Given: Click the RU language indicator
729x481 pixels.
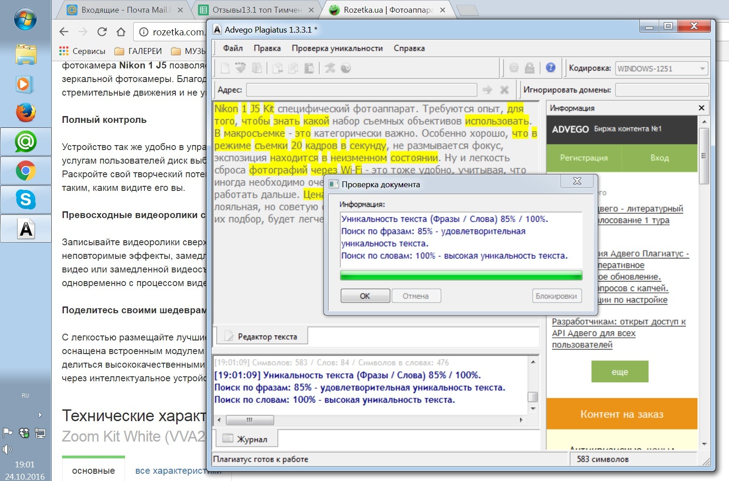Looking at the screenshot, I should pos(25,396).
